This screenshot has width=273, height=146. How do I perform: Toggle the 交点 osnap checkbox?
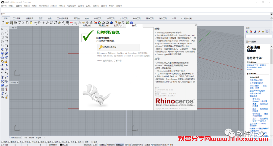pyautogui.click(x=39, y=142)
